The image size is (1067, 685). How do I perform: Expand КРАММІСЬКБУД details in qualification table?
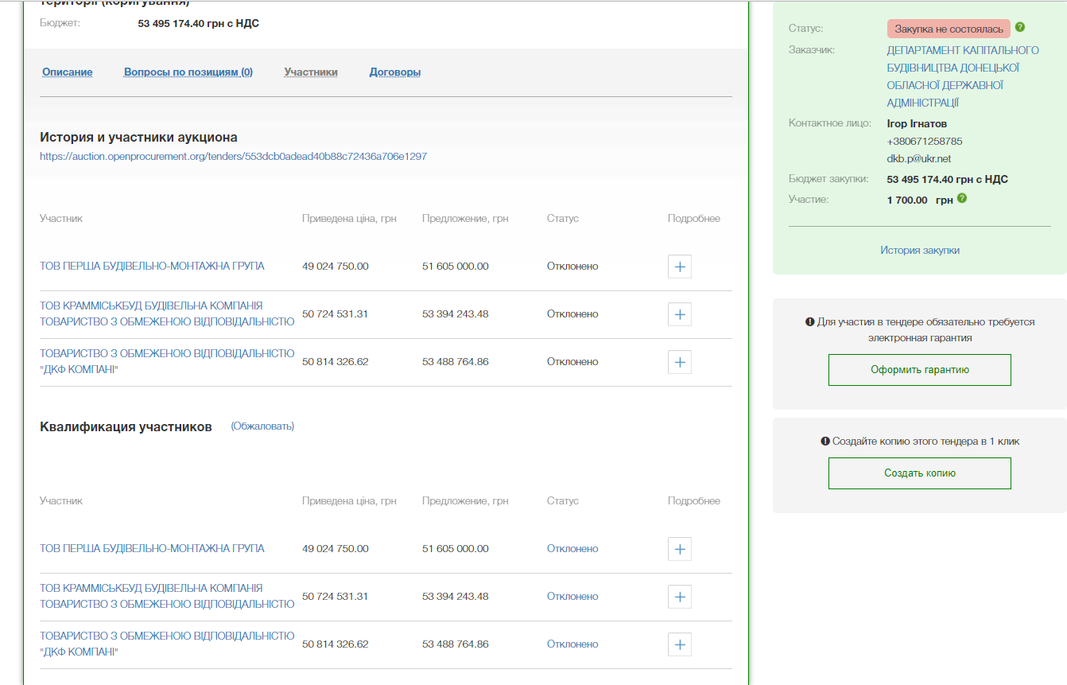(679, 597)
